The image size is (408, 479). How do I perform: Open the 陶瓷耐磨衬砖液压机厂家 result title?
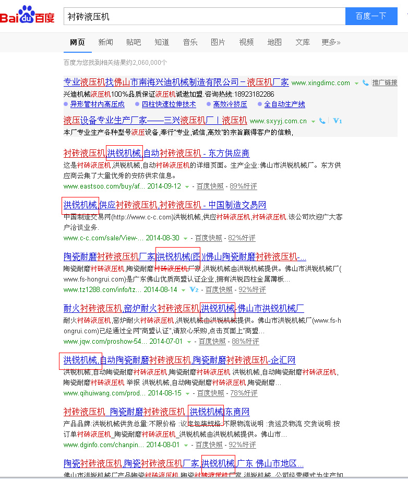coord(185,256)
